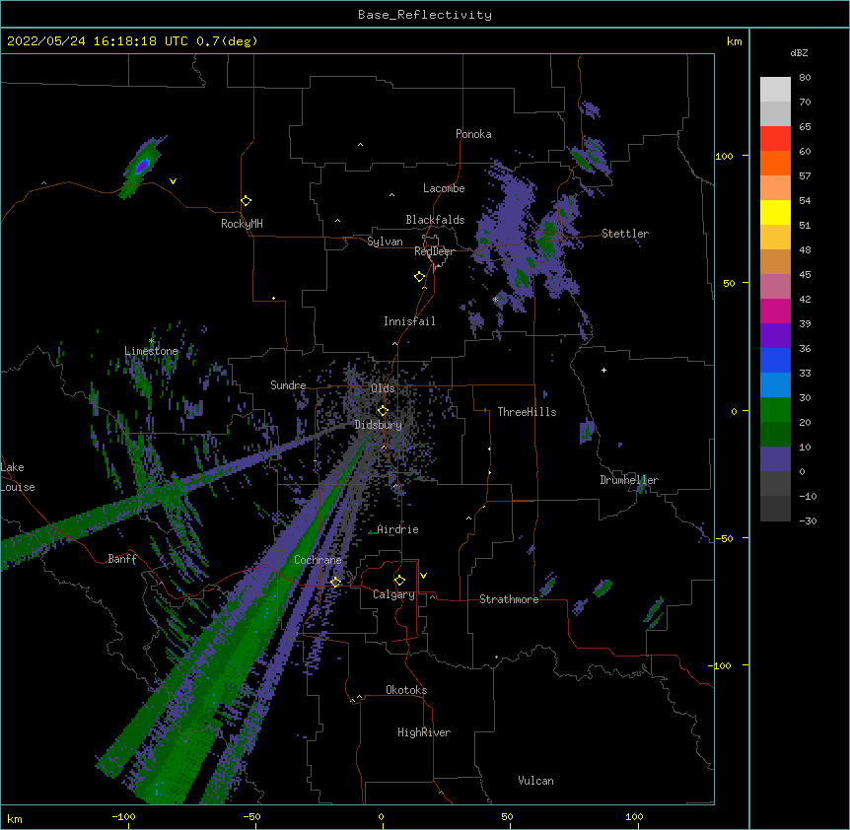Click the Drumheller label
Screen dimensions: 850x830
click(x=629, y=480)
